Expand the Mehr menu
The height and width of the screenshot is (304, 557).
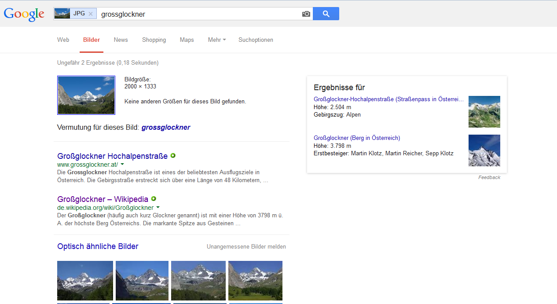(x=217, y=40)
